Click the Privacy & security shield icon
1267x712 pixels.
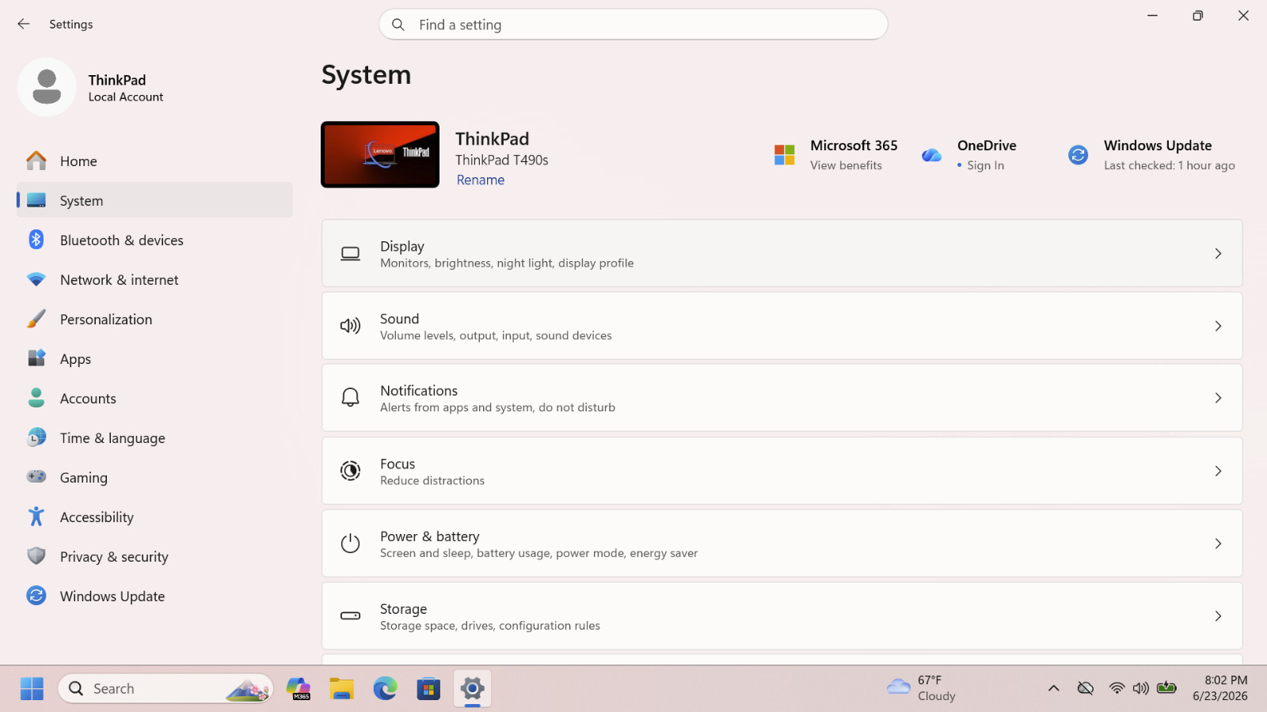36,556
